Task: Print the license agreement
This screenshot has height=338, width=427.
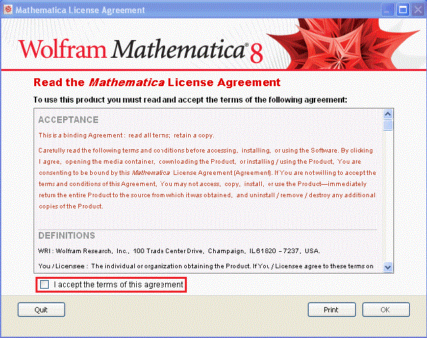Action: tap(331, 310)
